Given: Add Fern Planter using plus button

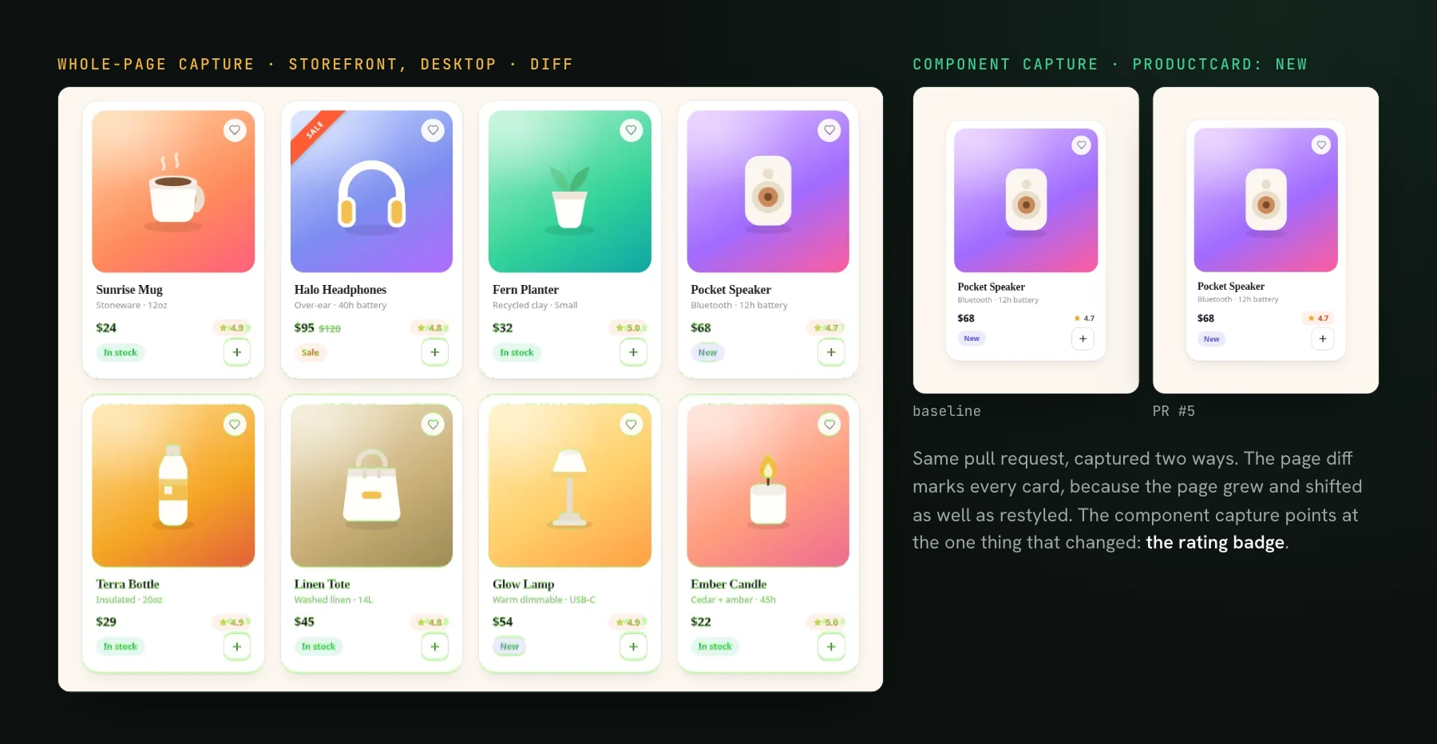Looking at the screenshot, I should coord(633,352).
